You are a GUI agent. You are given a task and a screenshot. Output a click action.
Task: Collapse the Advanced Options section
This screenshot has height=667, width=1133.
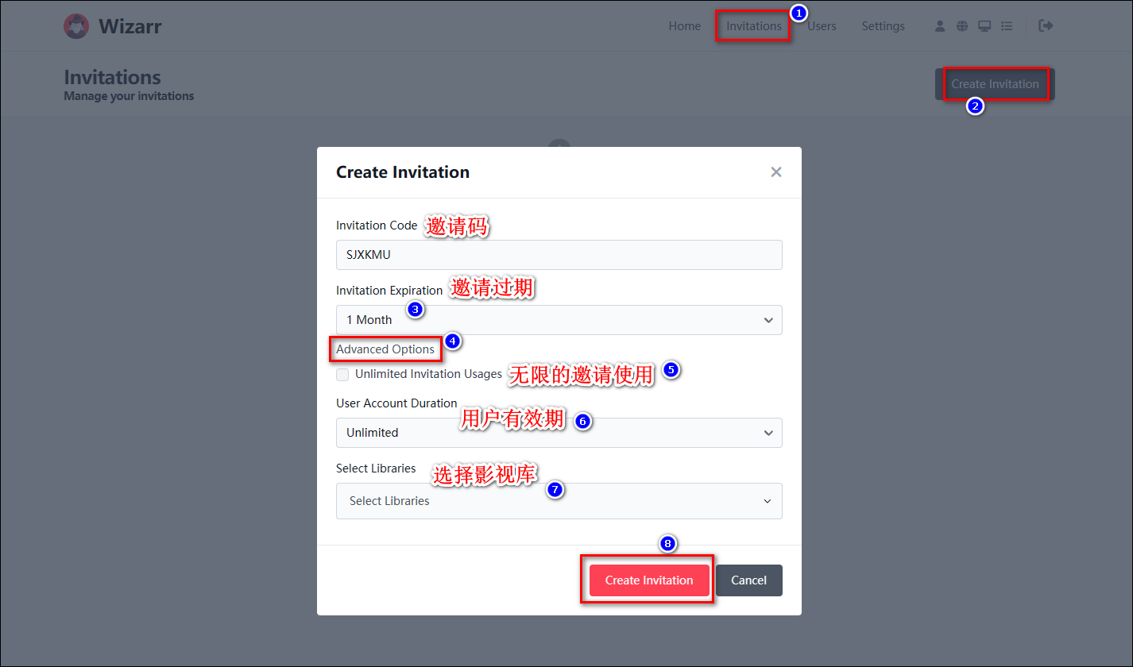point(385,349)
